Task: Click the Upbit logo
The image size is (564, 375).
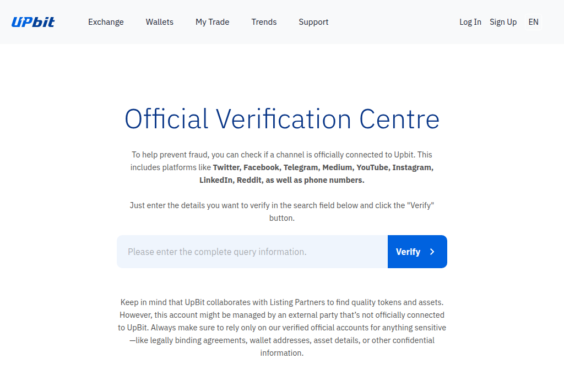Action: [33, 21]
